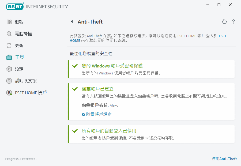241x166 pixels.
Task: Click the ESET HOME hyperlink in description
Action: [x=223, y=36]
